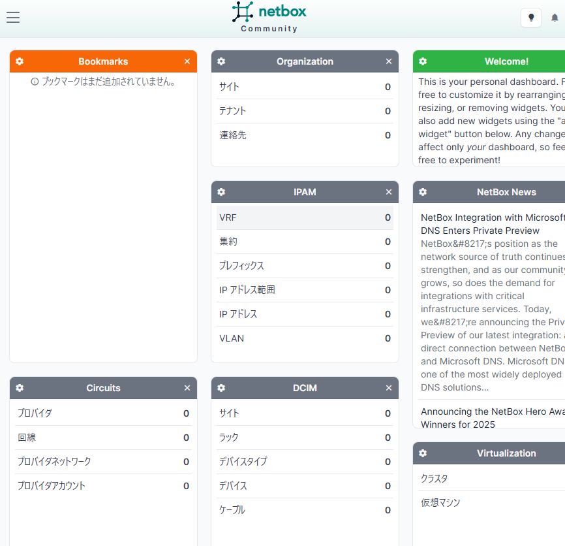Open the hamburger navigation menu
565x546 pixels.
click(13, 18)
